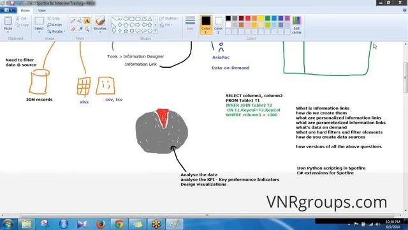Open File Explorer from the taskbar
408x230 pixels.
click(x=26, y=224)
